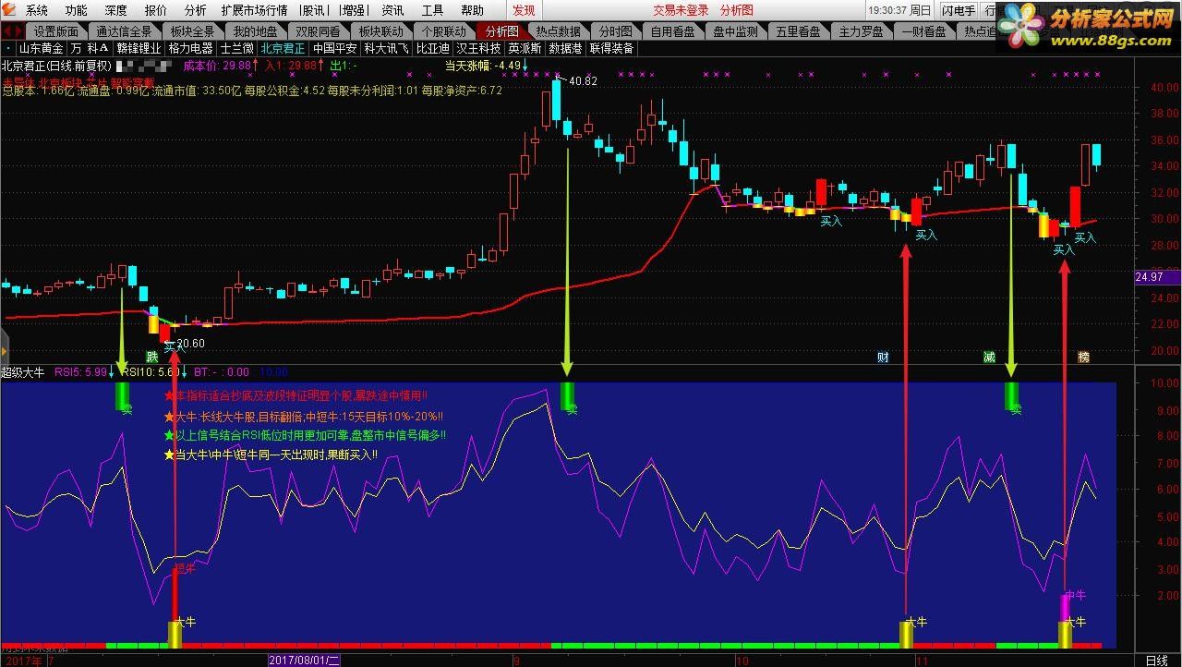Select stock 联得装备 in the quick bar
Image resolution: width=1182 pixels, height=667 pixels.
611,48
